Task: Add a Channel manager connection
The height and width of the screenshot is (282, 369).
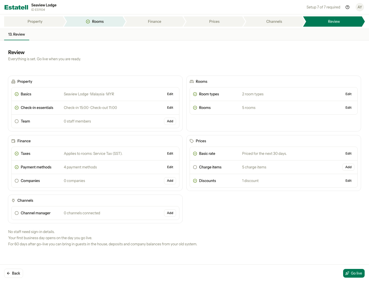Action: (x=170, y=213)
